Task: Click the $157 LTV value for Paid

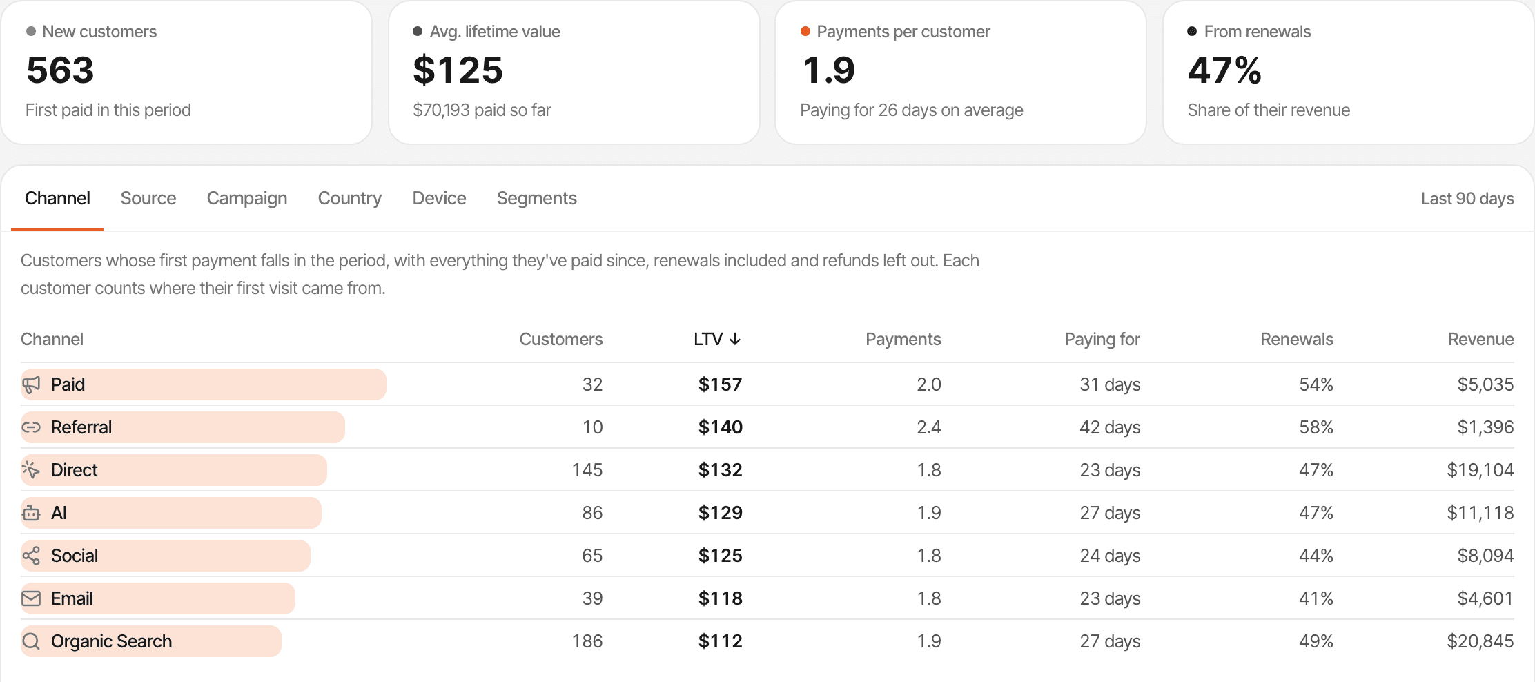Action: 720,384
